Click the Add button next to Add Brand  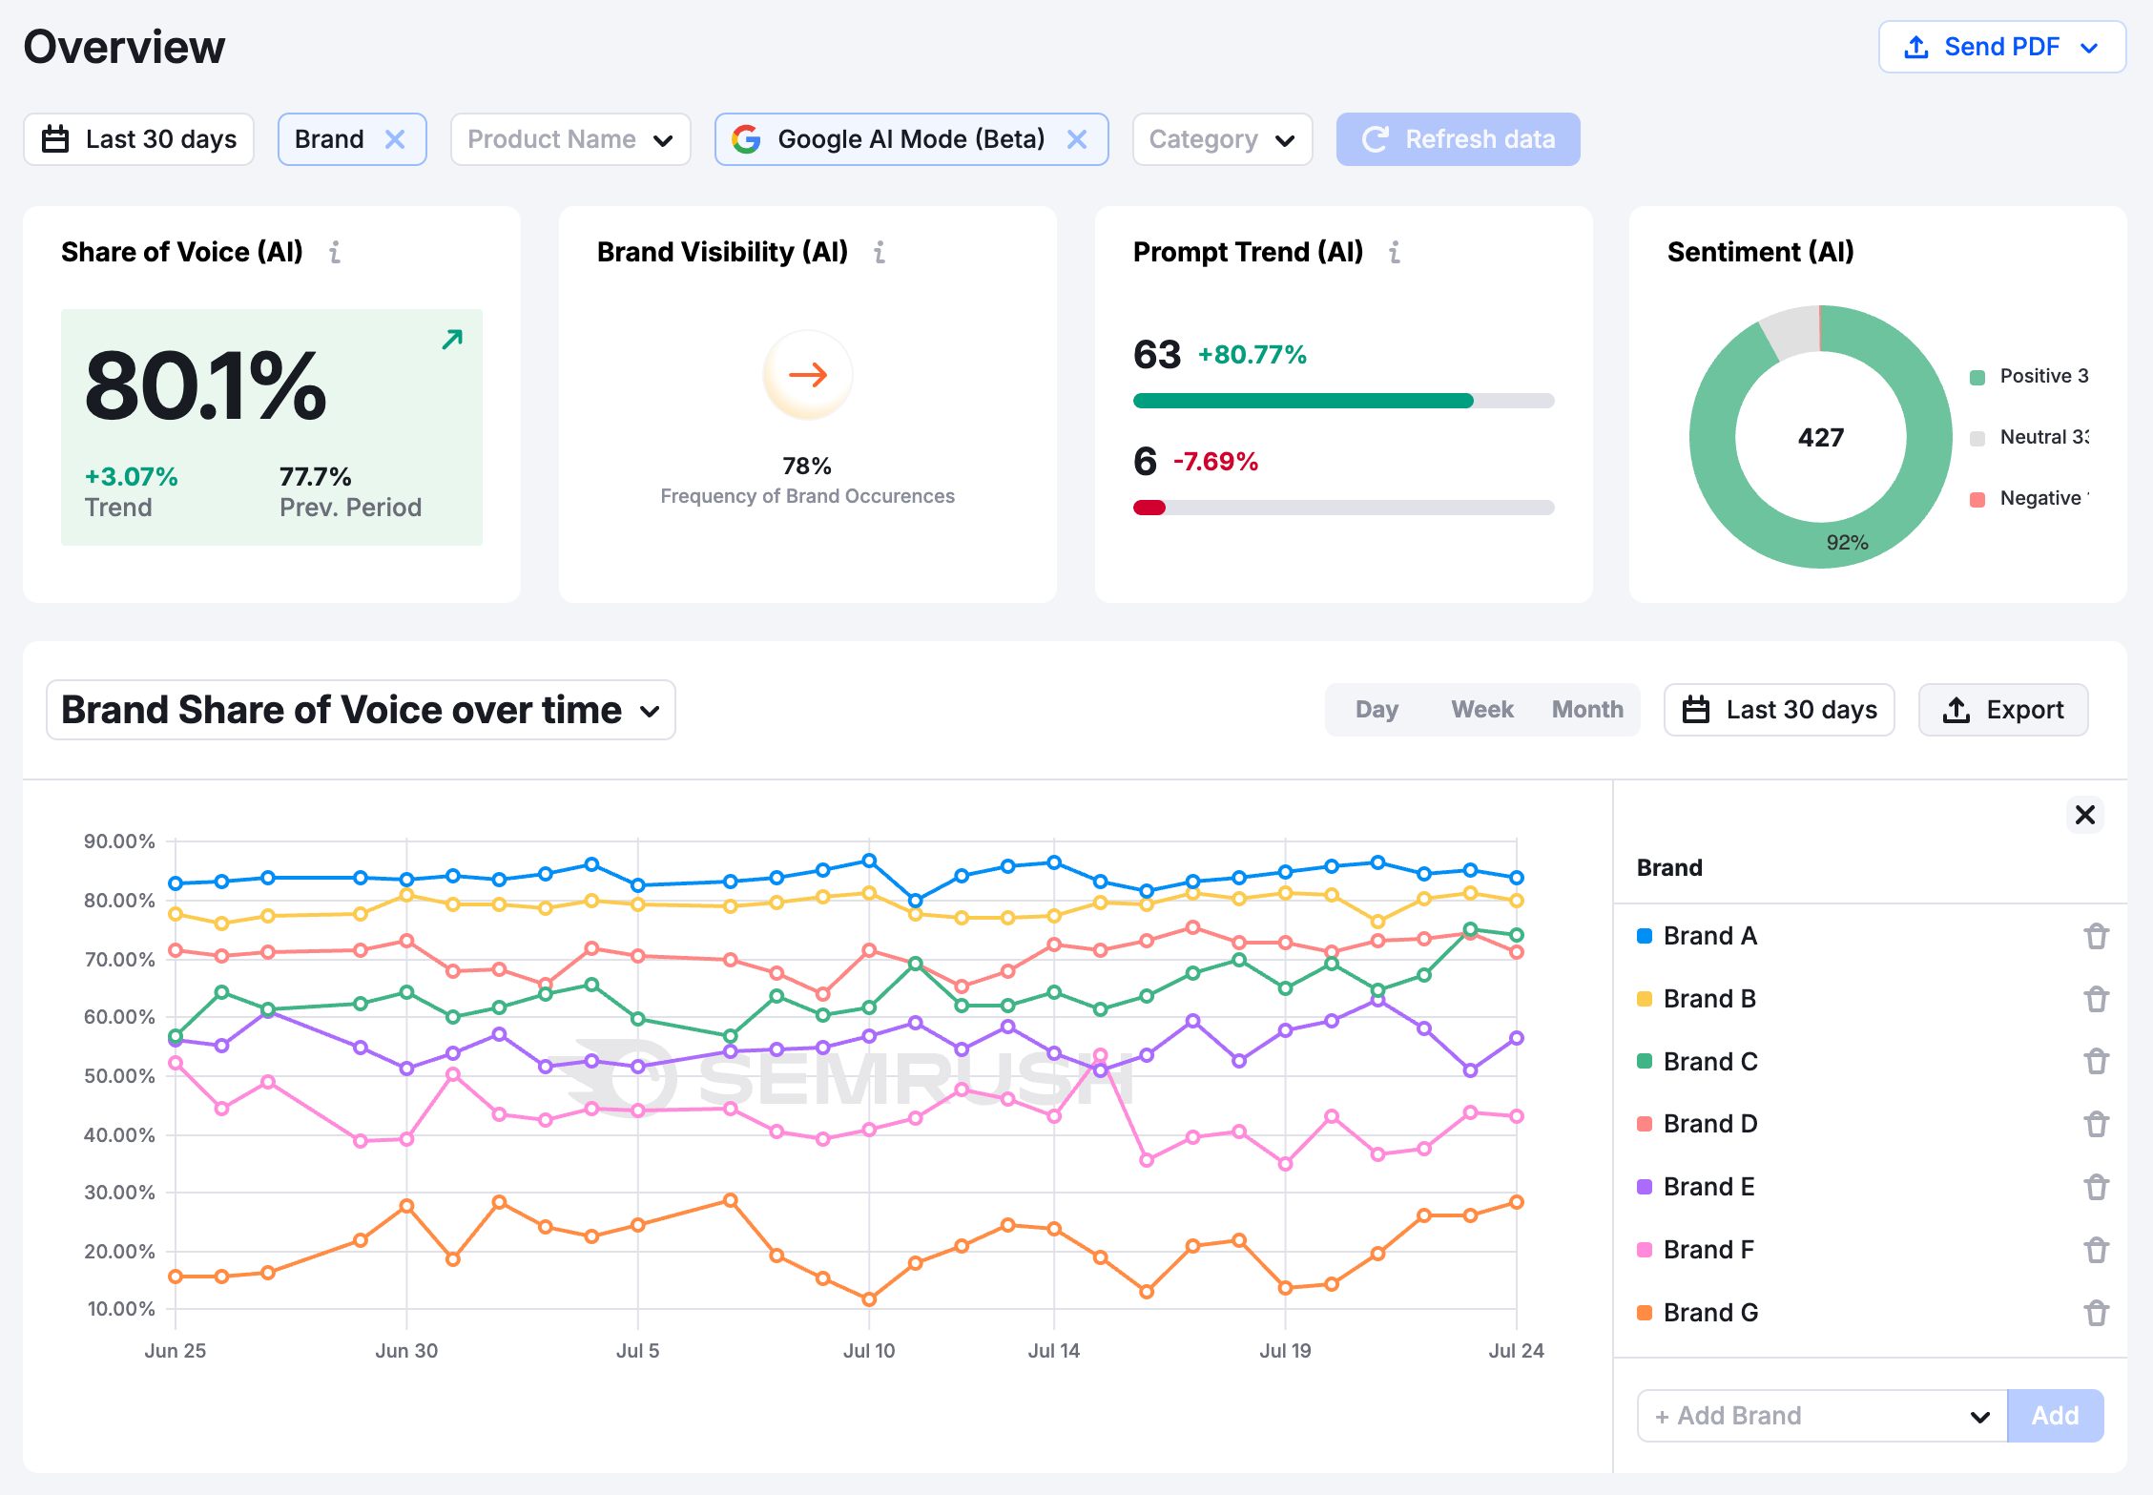pyautogui.click(x=2056, y=1416)
